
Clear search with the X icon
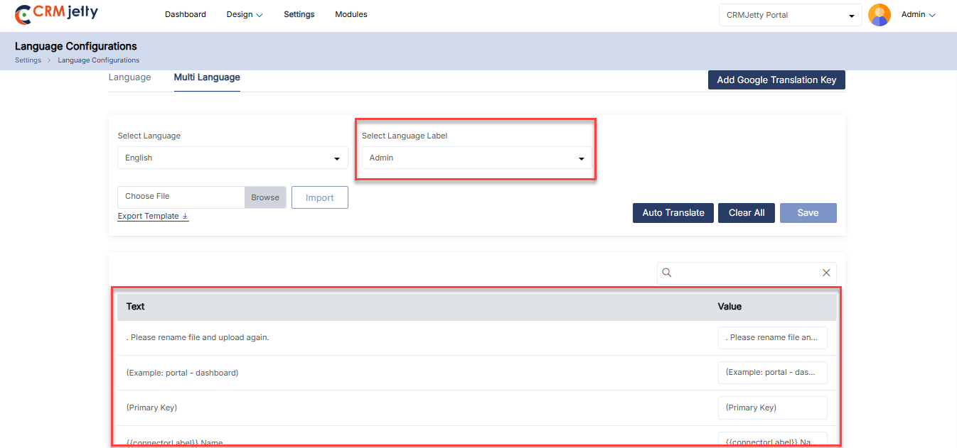tap(826, 273)
